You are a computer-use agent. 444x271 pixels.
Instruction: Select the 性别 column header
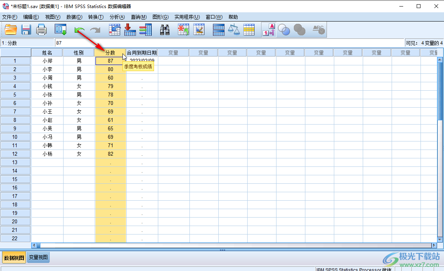coord(79,53)
